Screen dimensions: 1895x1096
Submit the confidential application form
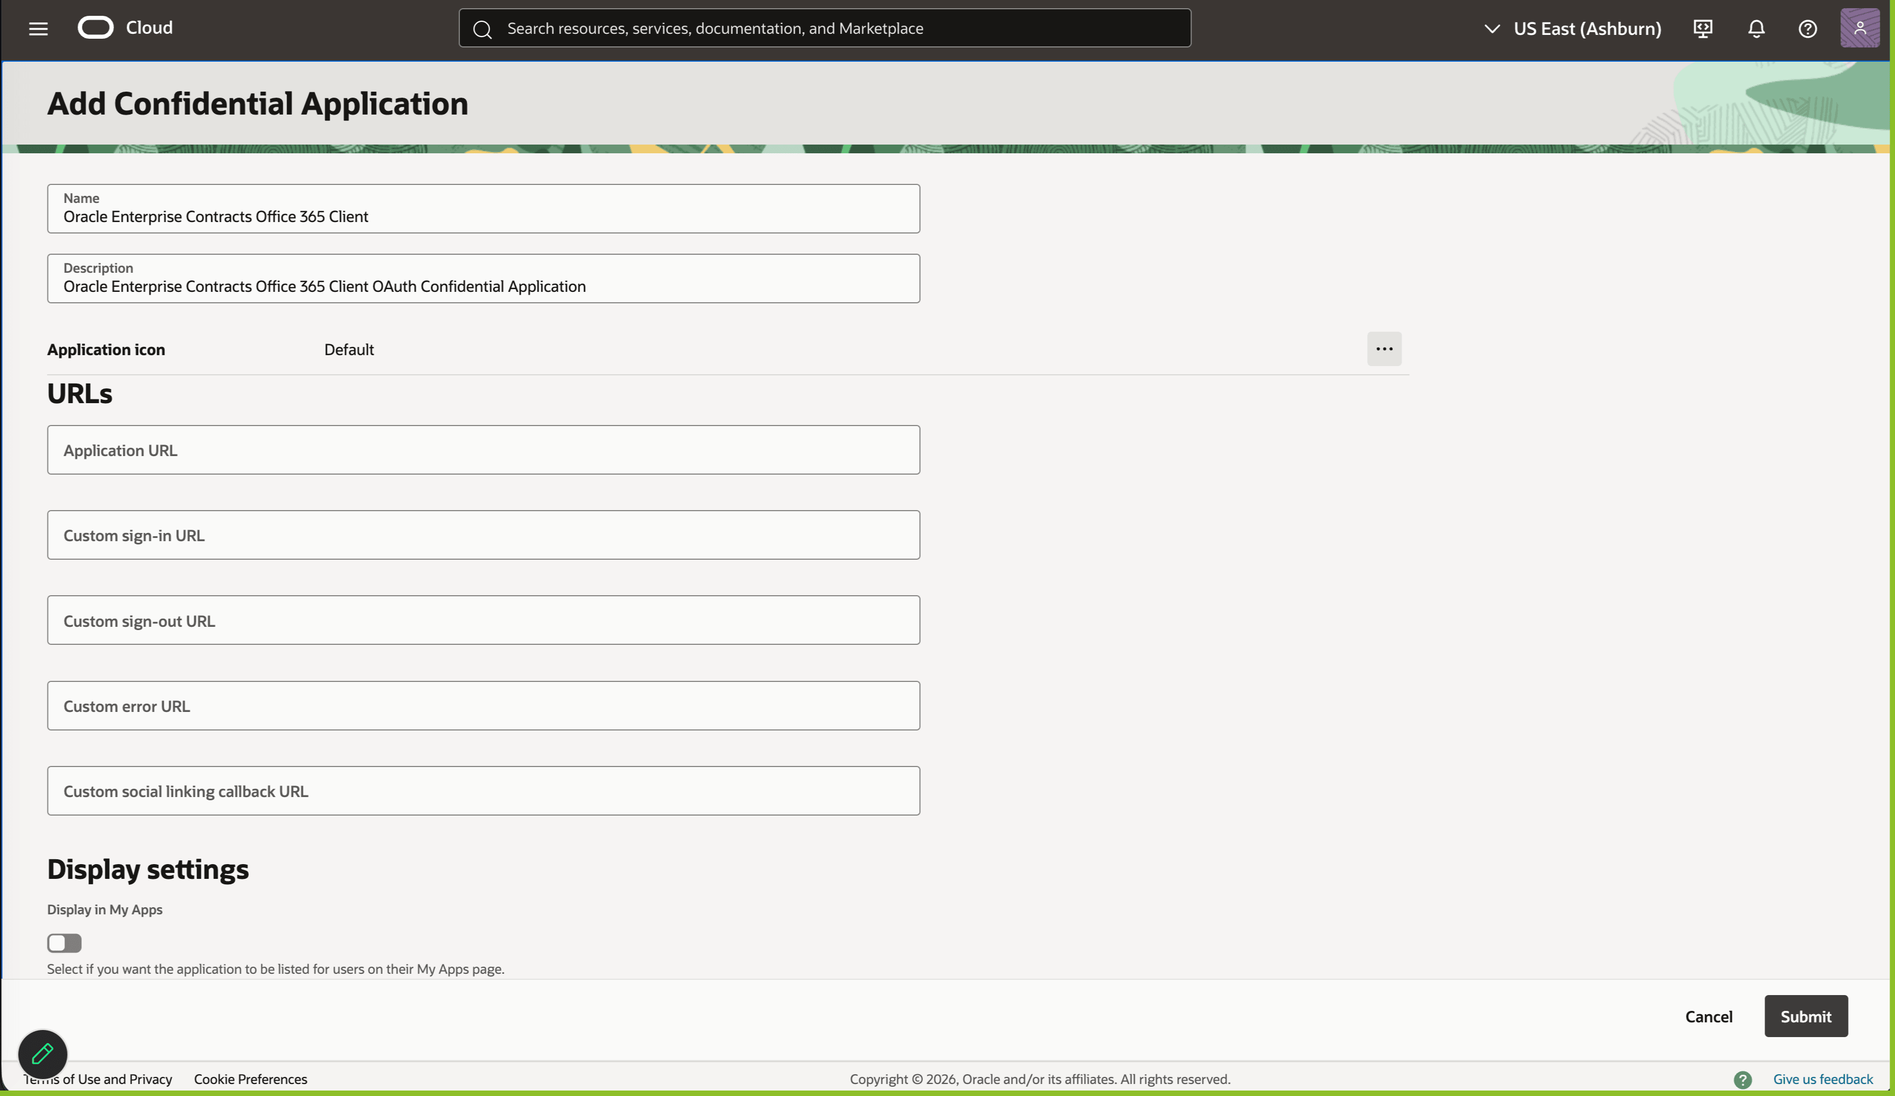1806,1016
